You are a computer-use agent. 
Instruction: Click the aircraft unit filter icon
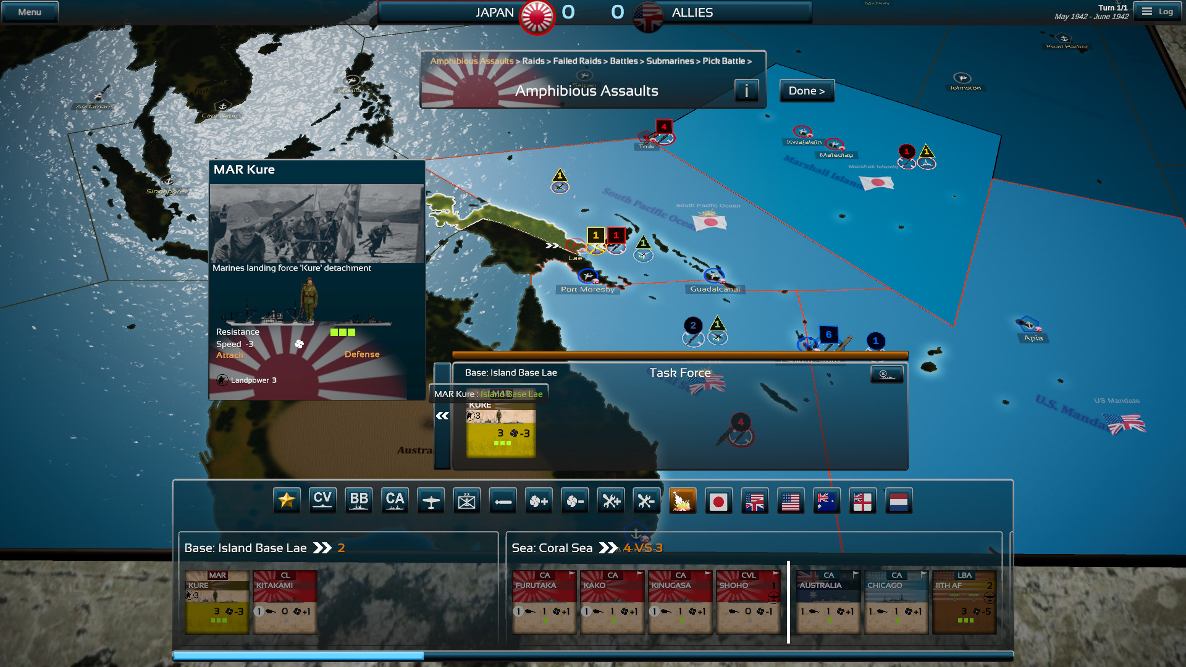[431, 500]
